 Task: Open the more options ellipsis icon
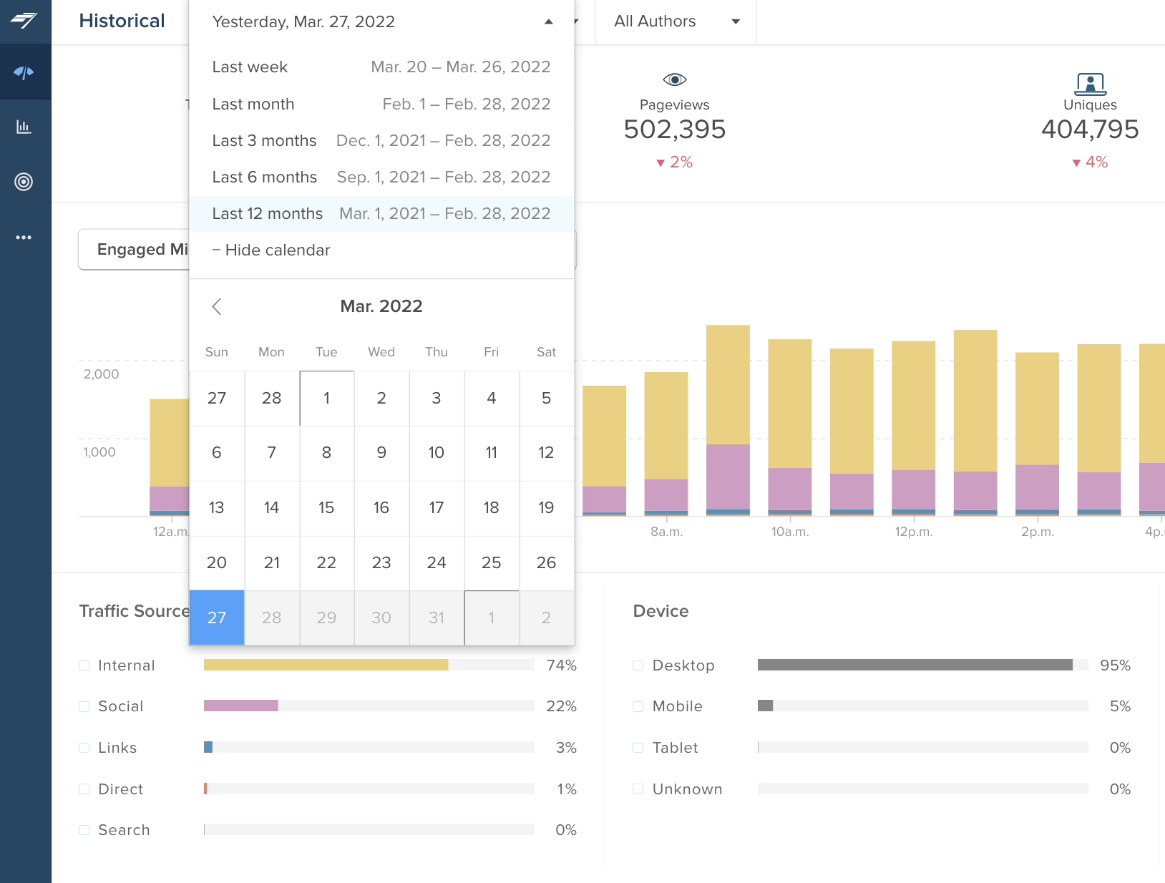tap(24, 237)
